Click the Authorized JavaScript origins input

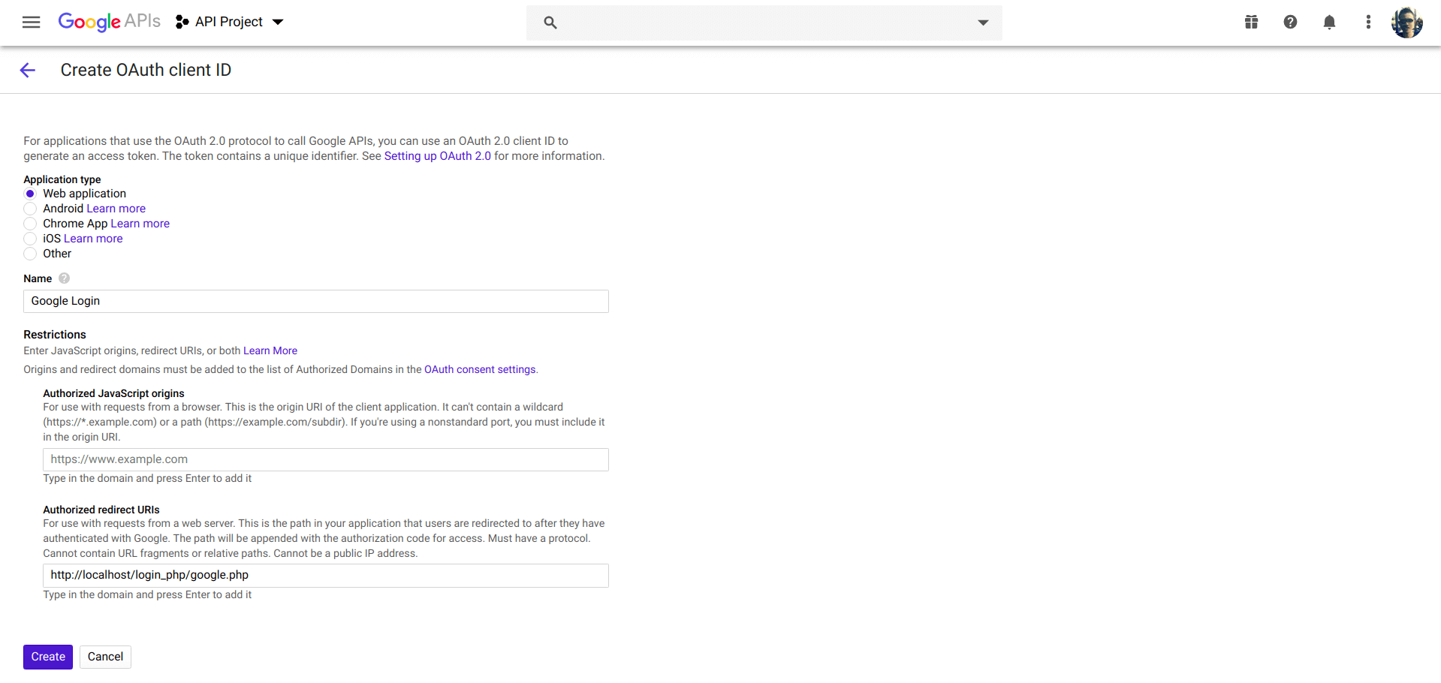tap(326, 459)
